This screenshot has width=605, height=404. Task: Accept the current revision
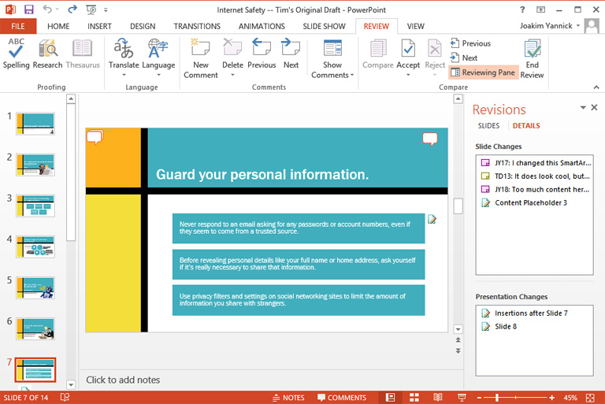coord(408,49)
